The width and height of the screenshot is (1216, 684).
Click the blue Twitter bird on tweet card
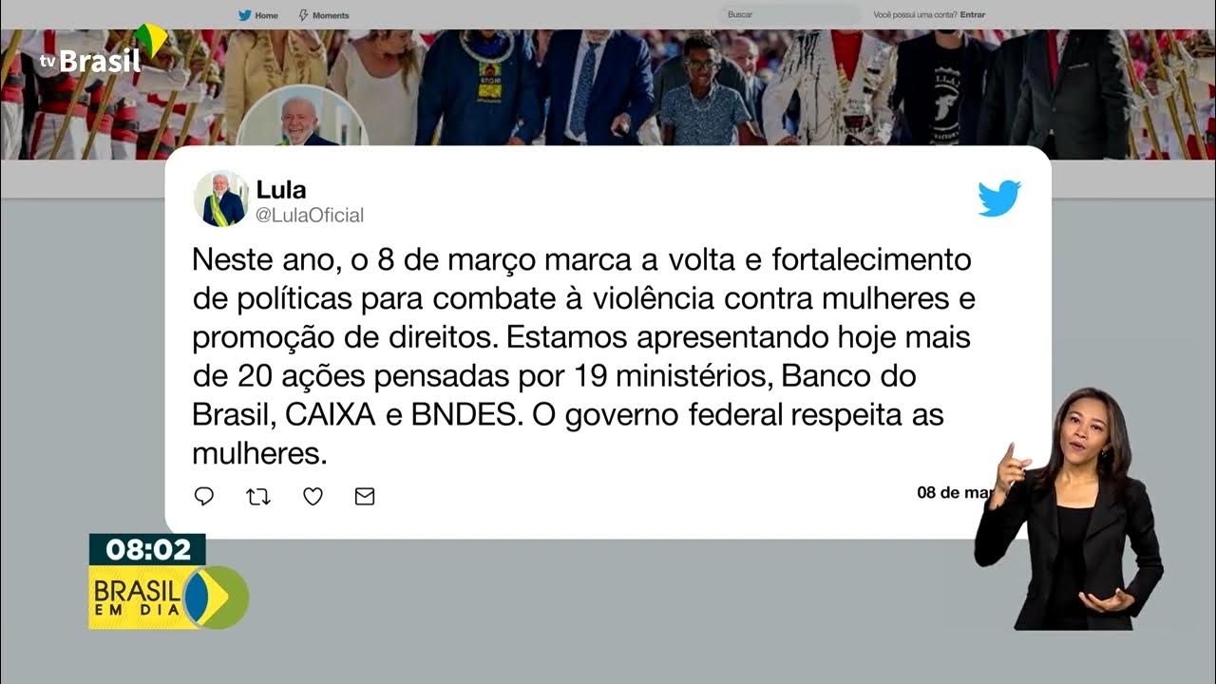coord(999,198)
